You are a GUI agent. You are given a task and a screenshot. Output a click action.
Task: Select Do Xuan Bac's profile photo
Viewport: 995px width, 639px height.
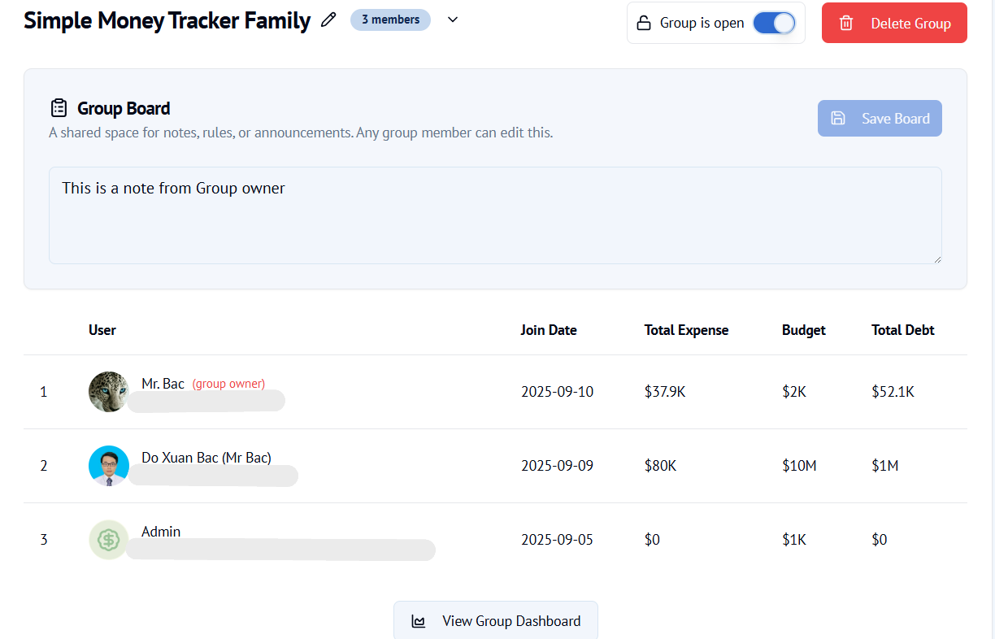108,466
